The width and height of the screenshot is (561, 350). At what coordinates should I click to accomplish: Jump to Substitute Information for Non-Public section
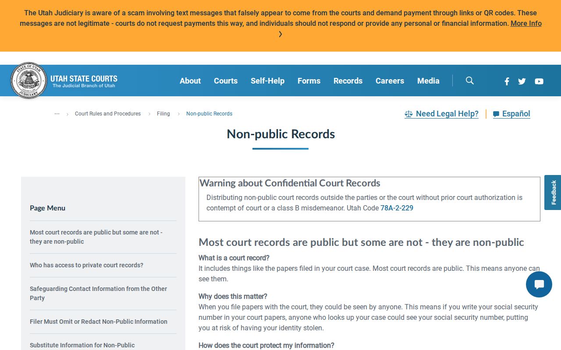coord(82,345)
